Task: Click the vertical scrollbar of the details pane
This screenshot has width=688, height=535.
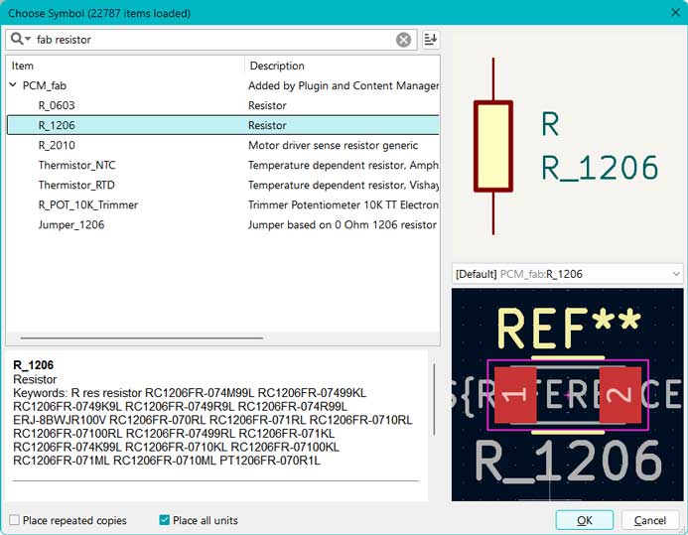Action: click(x=434, y=399)
